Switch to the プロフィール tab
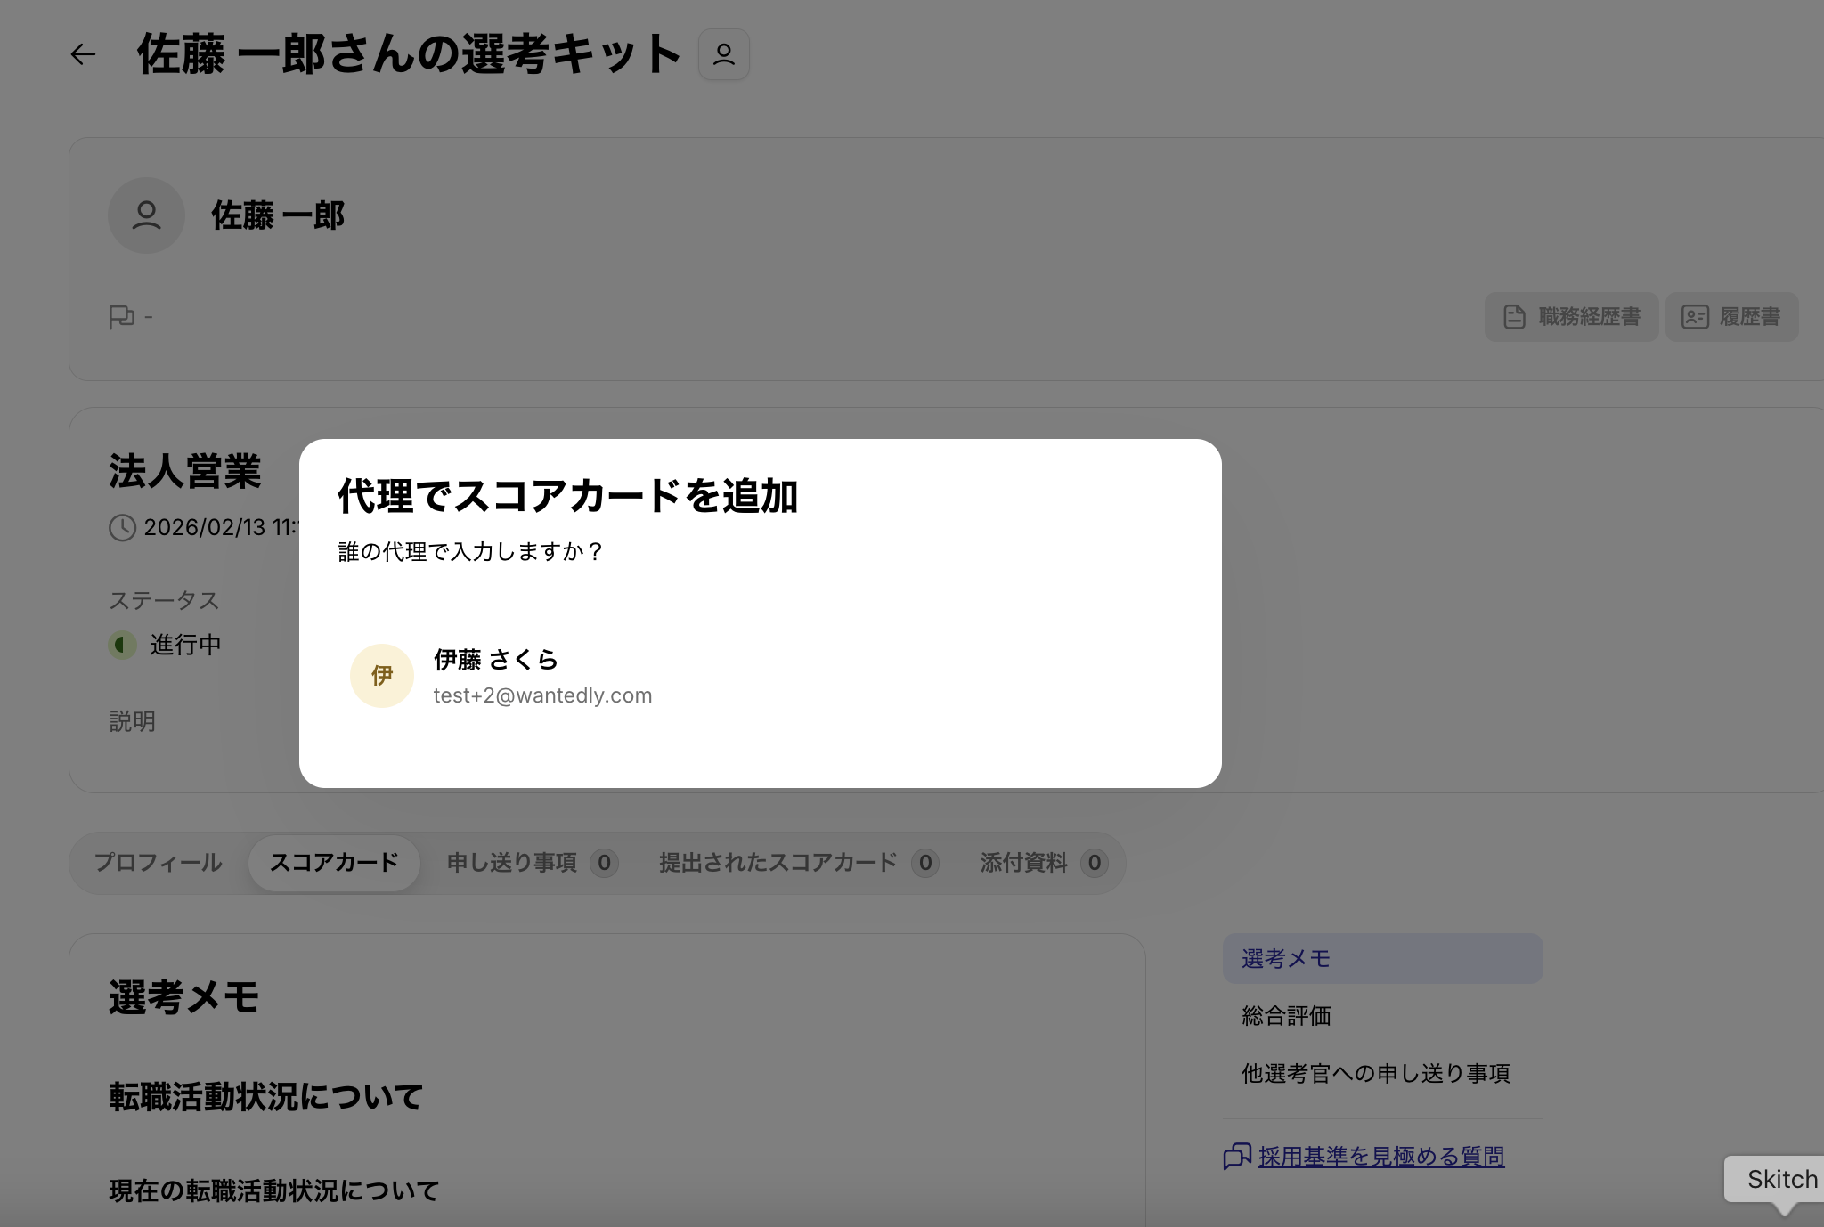Viewport: 1824px width, 1227px height. [158, 862]
